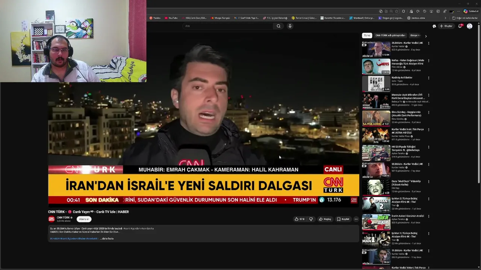Open 'randevu alma' bookmark
The image size is (481, 270).
(416, 18)
